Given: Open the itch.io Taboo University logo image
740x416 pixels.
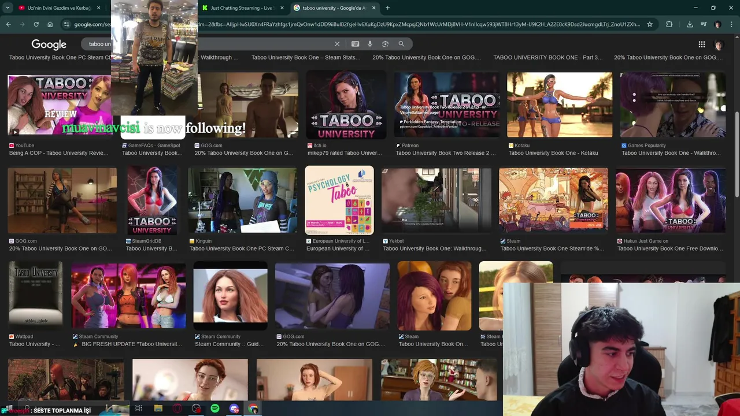Looking at the screenshot, I should pos(346,105).
